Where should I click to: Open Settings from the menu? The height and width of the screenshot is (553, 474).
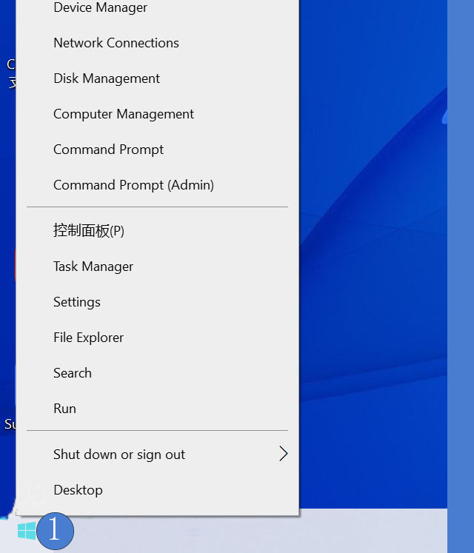[x=157, y=302]
